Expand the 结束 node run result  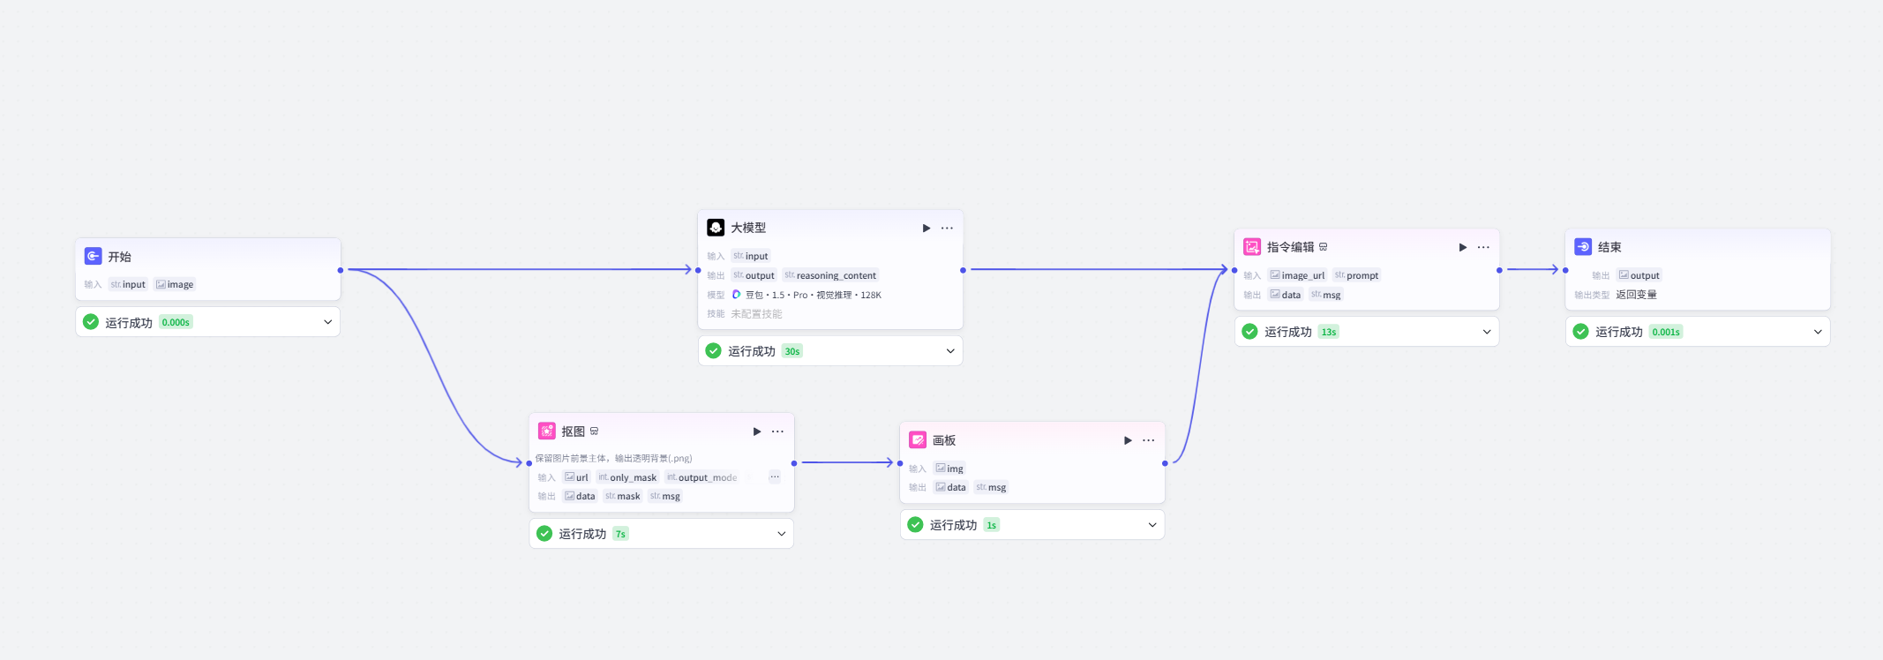tap(1818, 332)
